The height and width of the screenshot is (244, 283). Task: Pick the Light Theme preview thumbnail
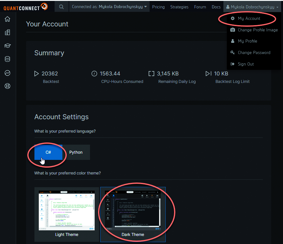point(67,210)
